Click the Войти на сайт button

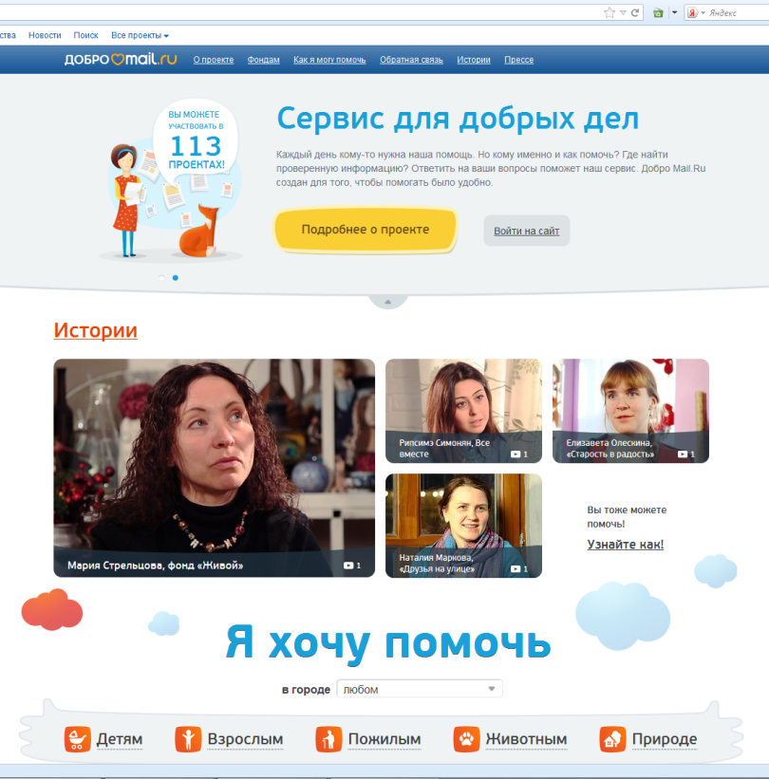tap(526, 230)
